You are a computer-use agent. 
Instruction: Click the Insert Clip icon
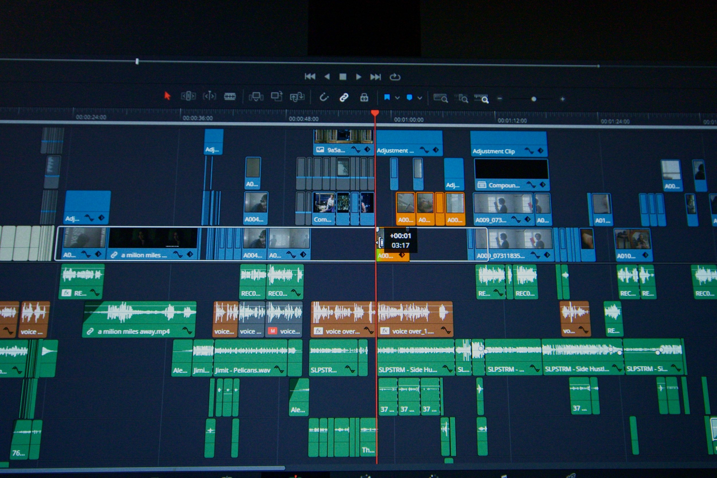pos(256,97)
